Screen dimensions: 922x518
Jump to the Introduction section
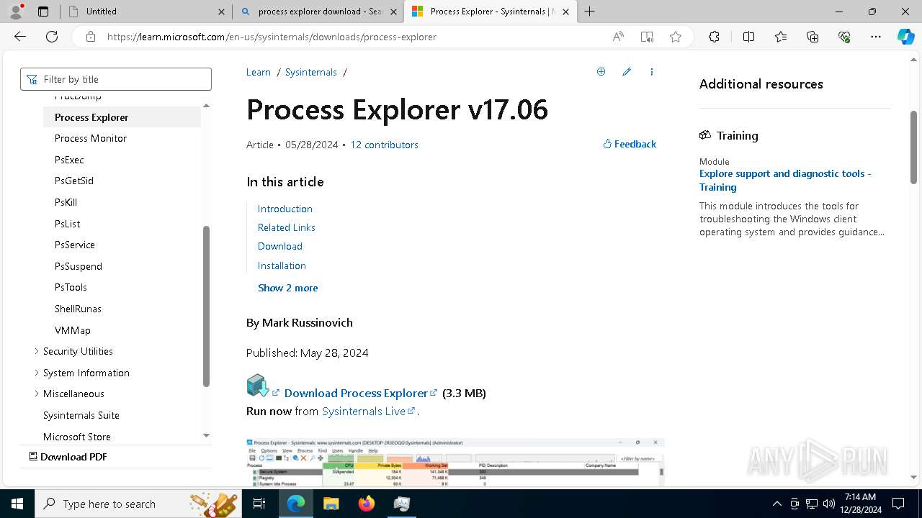click(x=285, y=209)
